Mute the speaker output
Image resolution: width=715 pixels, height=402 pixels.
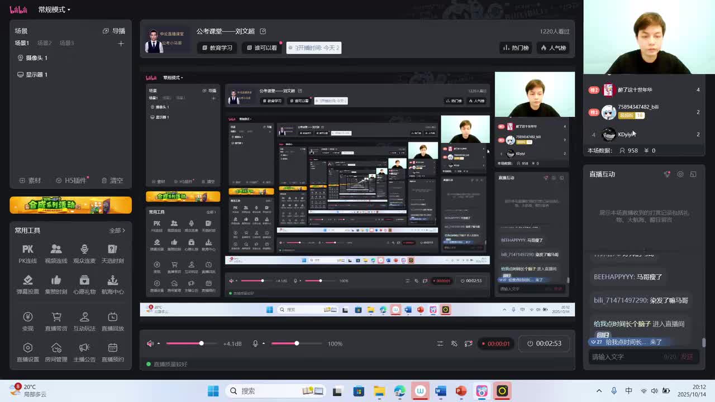point(150,343)
